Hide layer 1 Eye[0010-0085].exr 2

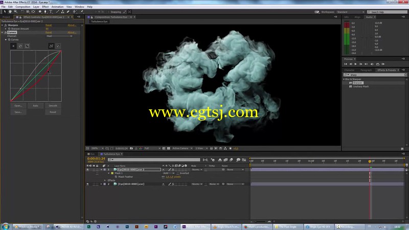coord(87,170)
